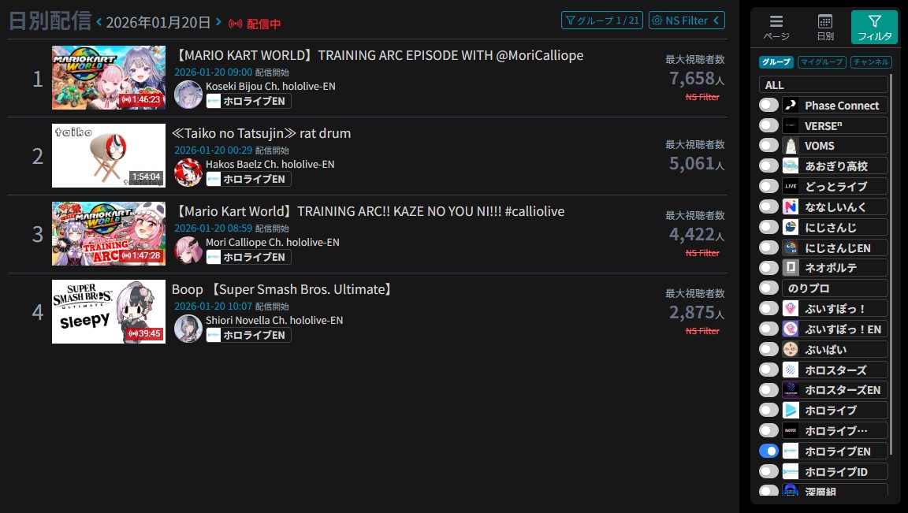908x513 pixels.
Task: Open the グループ 1/21 filter button
Action: [601, 20]
